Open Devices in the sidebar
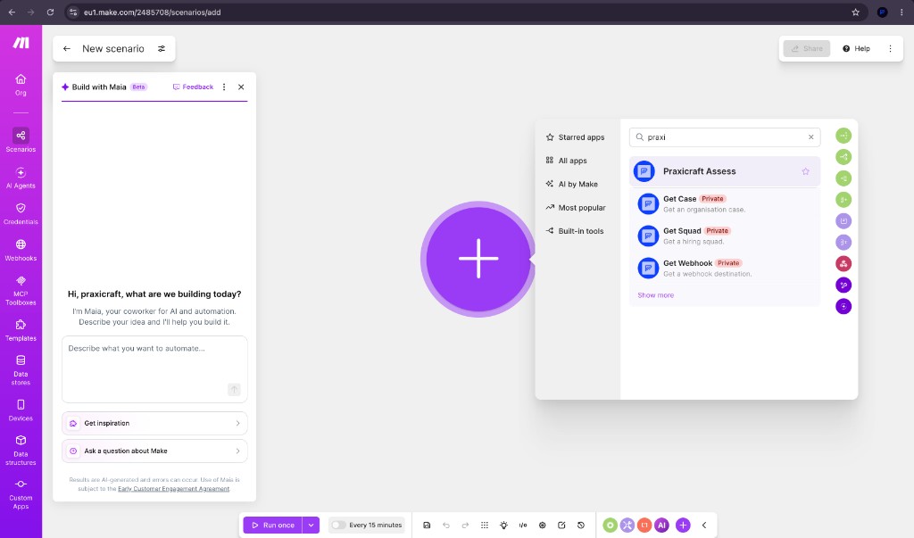The height and width of the screenshot is (538, 914). coord(21,410)
